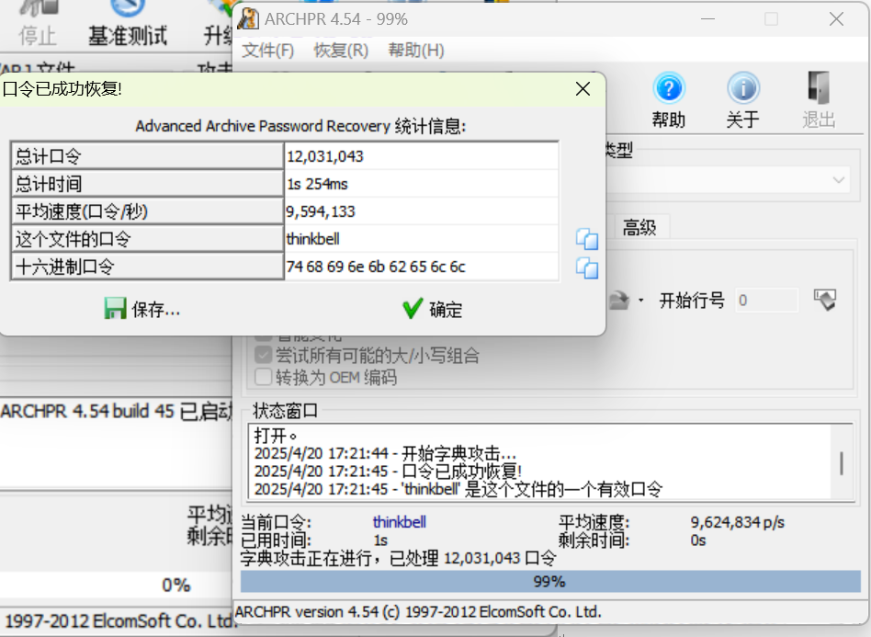
Task: Toggle 尝试所有可能的大/小写组合 checkbox
Action: [264, 356]
